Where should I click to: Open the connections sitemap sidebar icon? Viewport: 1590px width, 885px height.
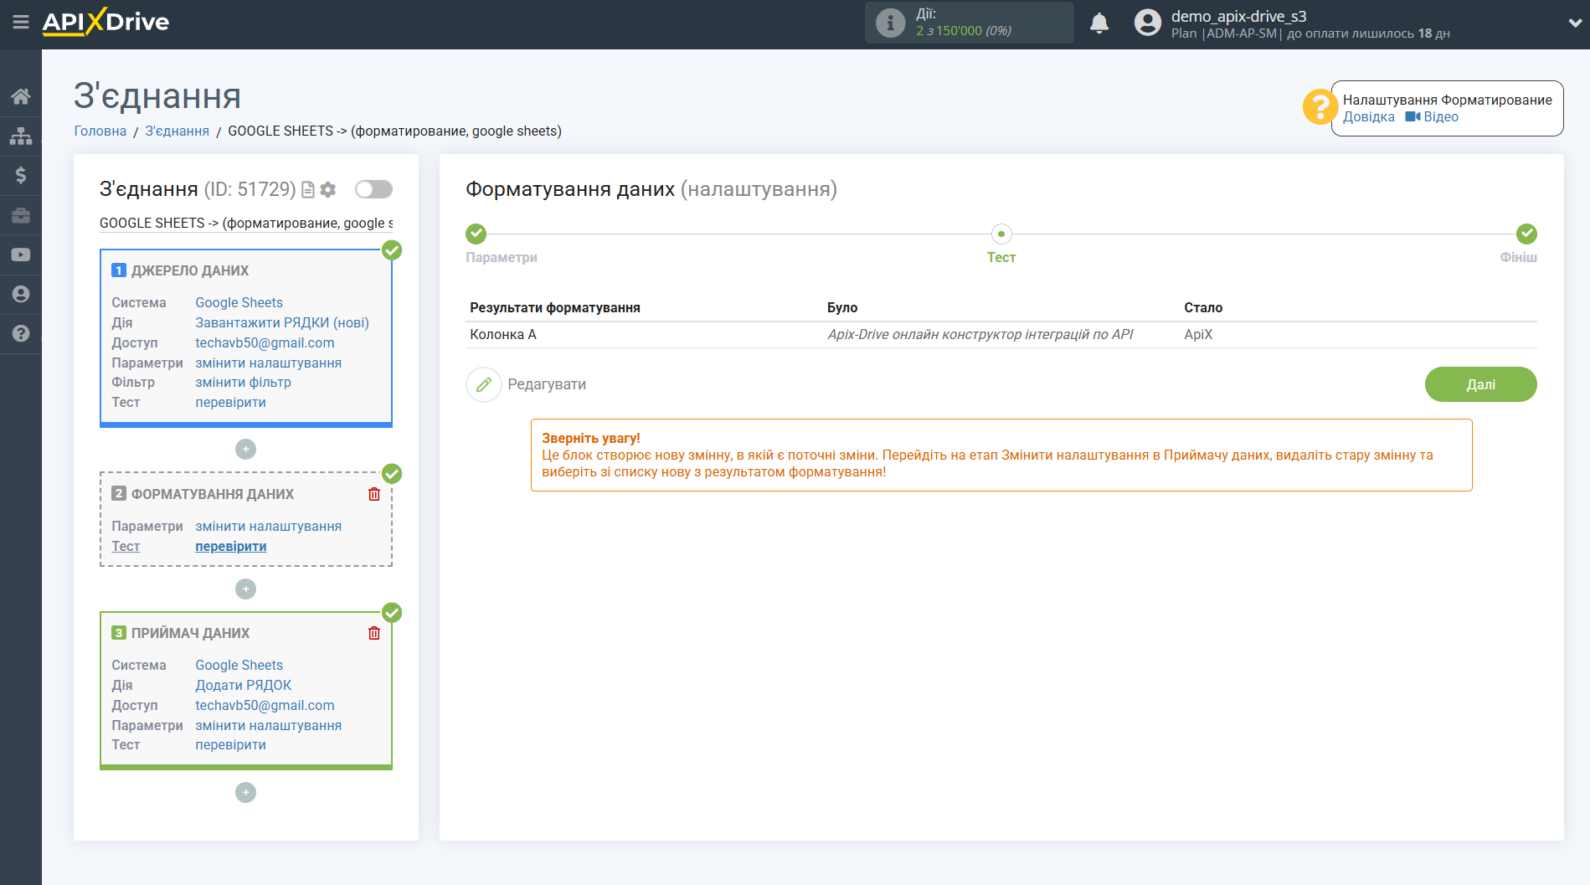point(21,136)
